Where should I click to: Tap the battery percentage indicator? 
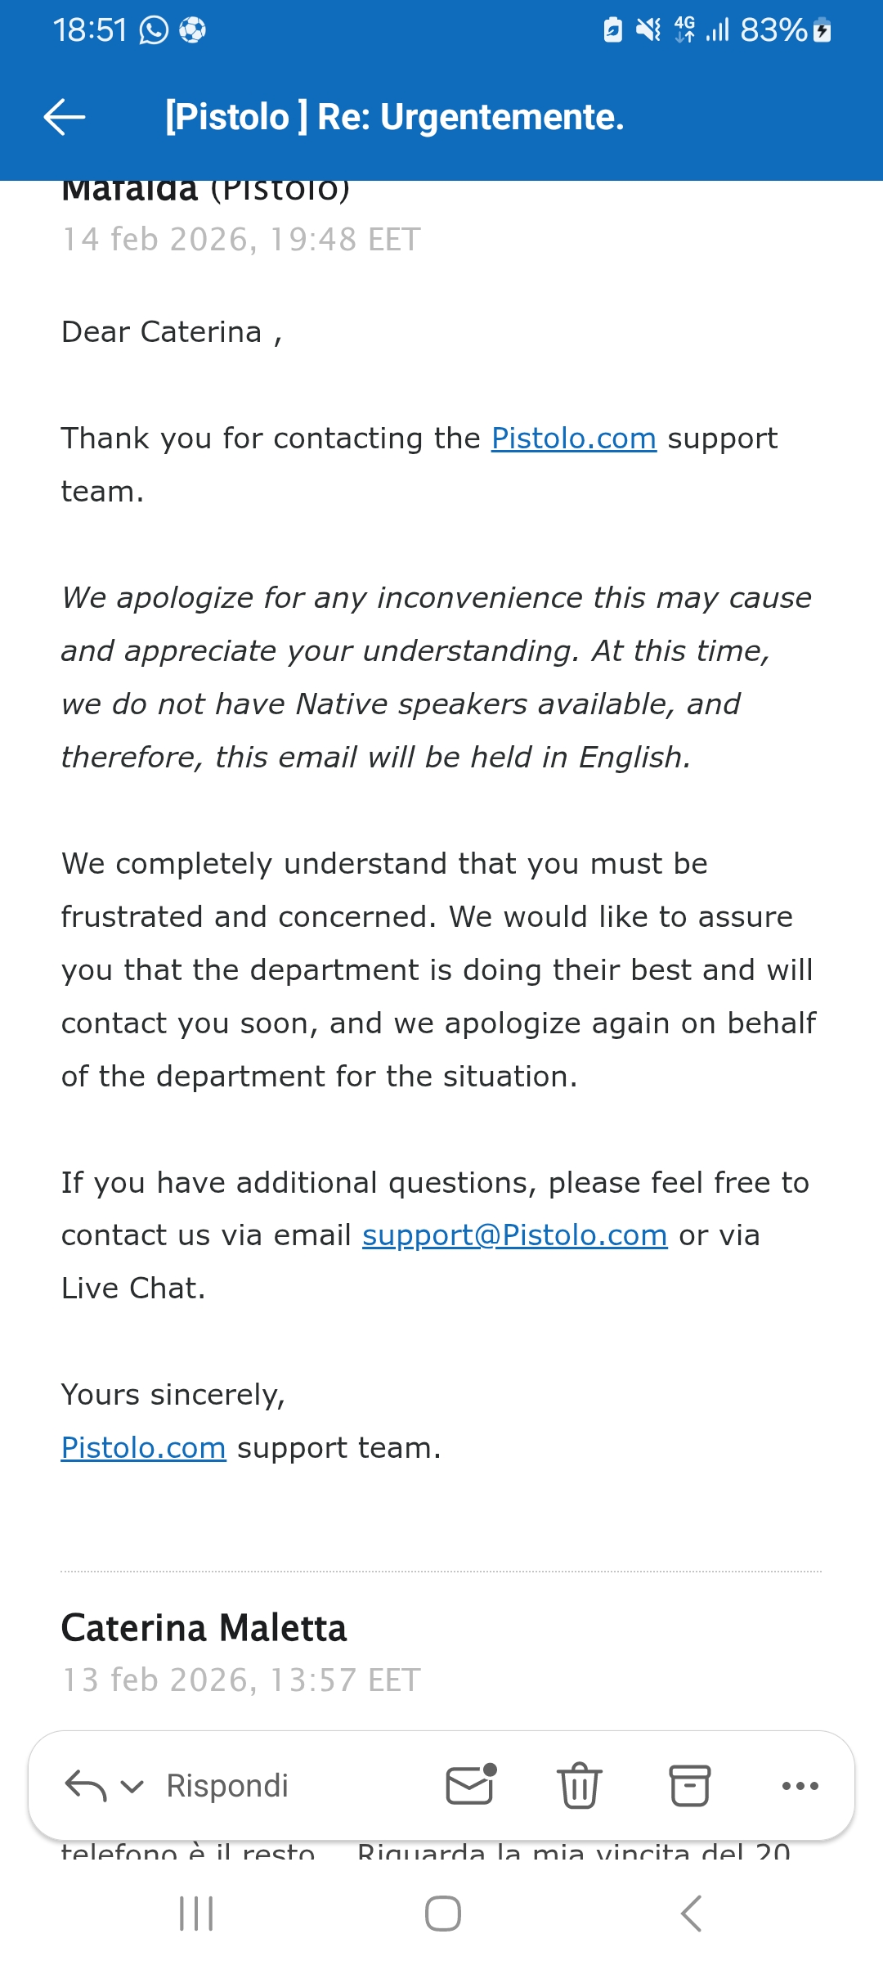point(773,30)
